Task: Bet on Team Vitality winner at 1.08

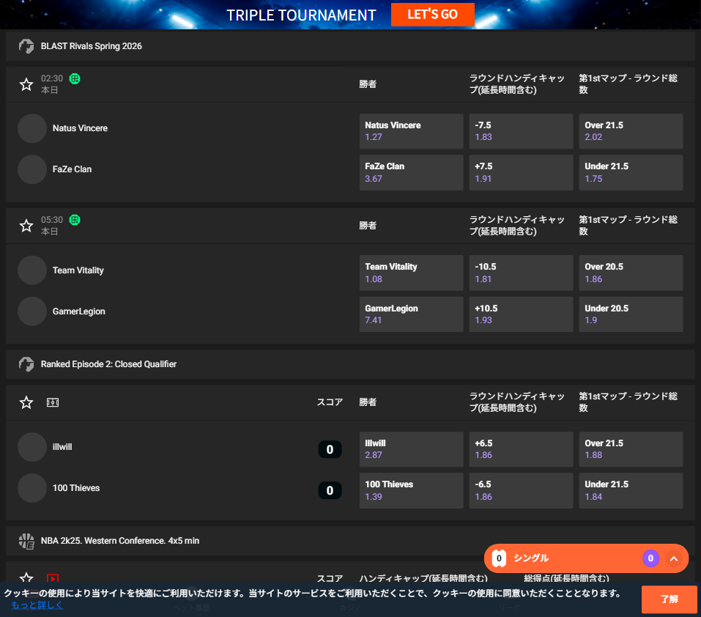Action: tap(412, 273)
